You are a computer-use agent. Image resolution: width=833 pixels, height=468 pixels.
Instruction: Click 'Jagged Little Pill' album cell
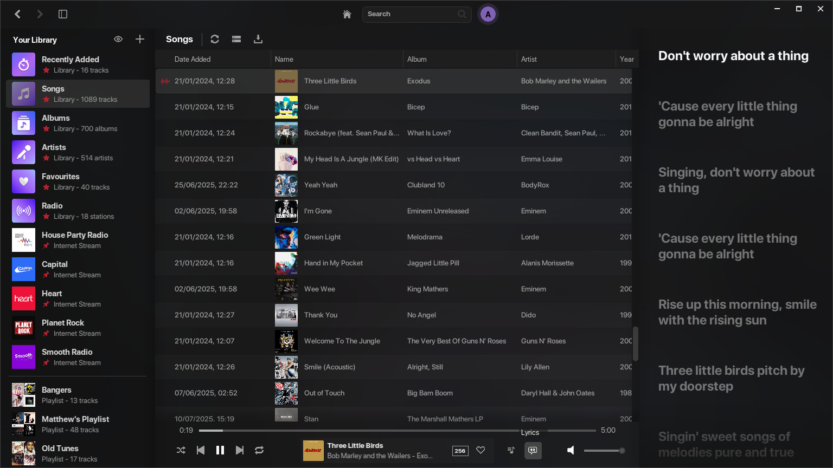pos(433,263)
